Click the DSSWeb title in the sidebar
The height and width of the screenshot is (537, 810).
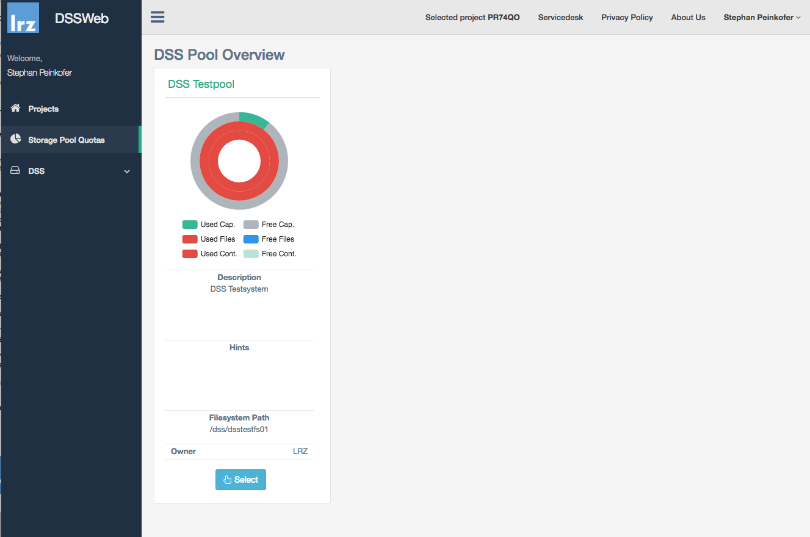pyautogui.click(x=82, y=18)
